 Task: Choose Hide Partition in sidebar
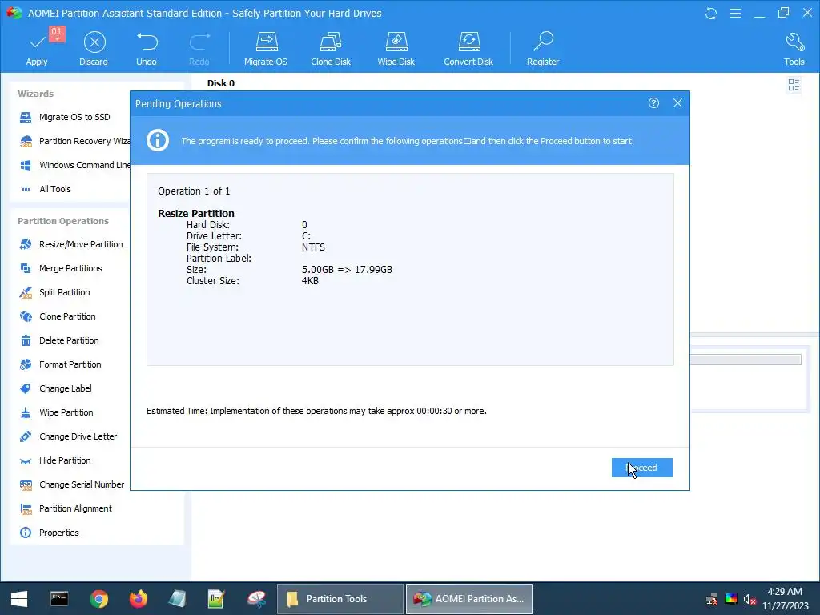tap(55, 460)
